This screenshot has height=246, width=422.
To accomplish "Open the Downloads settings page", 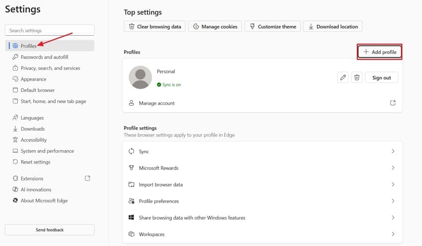I will coord(50,129).
